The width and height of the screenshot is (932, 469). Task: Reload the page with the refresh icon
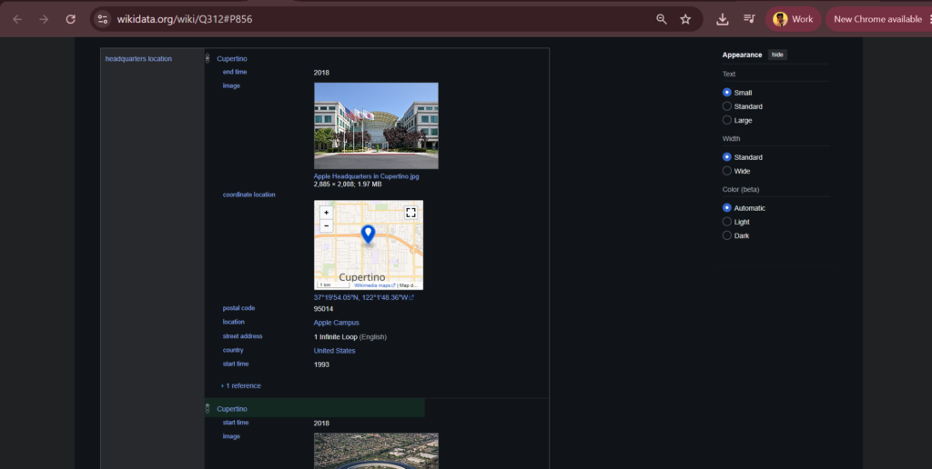point(70,19)
